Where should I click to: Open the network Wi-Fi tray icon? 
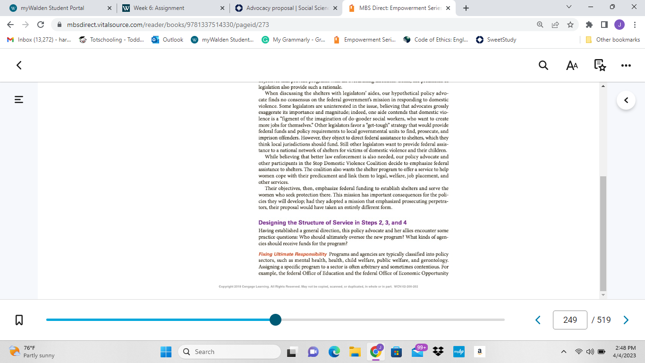579,352
